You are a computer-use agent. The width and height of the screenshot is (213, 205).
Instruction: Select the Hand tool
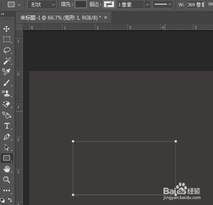tap(7, 169)
